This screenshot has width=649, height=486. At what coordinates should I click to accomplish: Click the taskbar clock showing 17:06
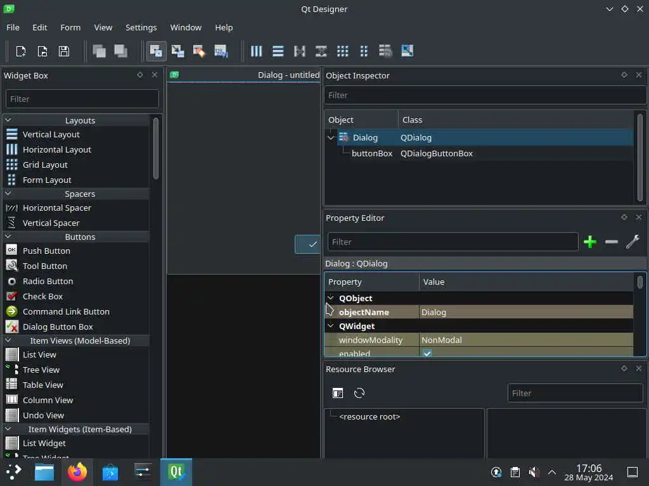[589, 472]
